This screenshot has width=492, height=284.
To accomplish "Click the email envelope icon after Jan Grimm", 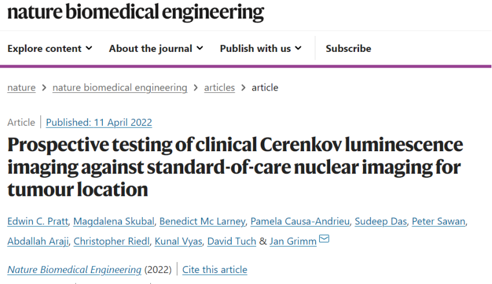I will point(324,239).
